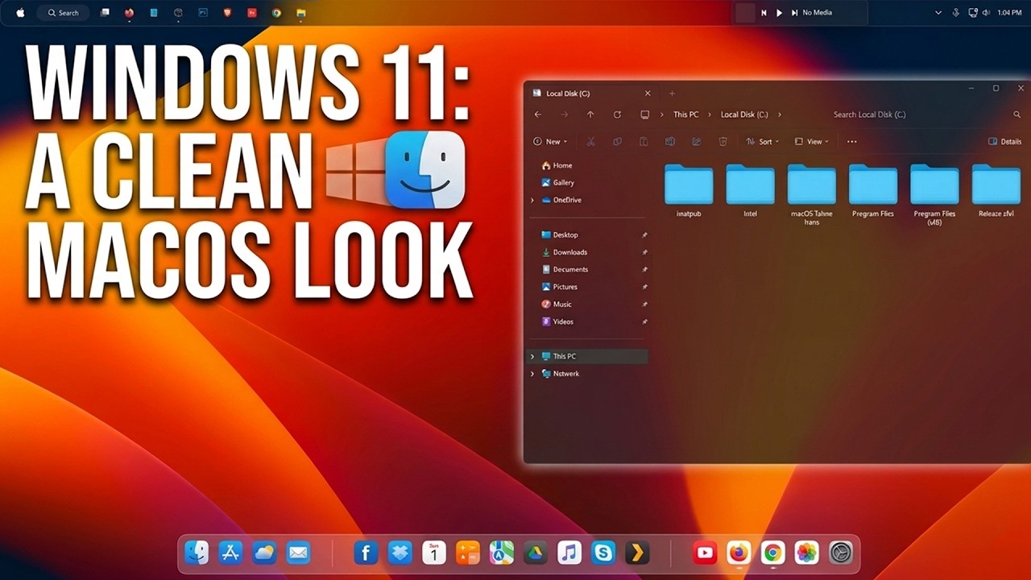The height and width of the screenshot is (580, 1031).
Task: Click the Paste toolbar icon
Action: [x=644, y=142]
